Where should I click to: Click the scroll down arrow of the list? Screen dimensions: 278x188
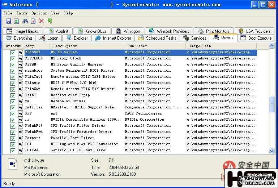pyautogui.click(x=271, y=151)
